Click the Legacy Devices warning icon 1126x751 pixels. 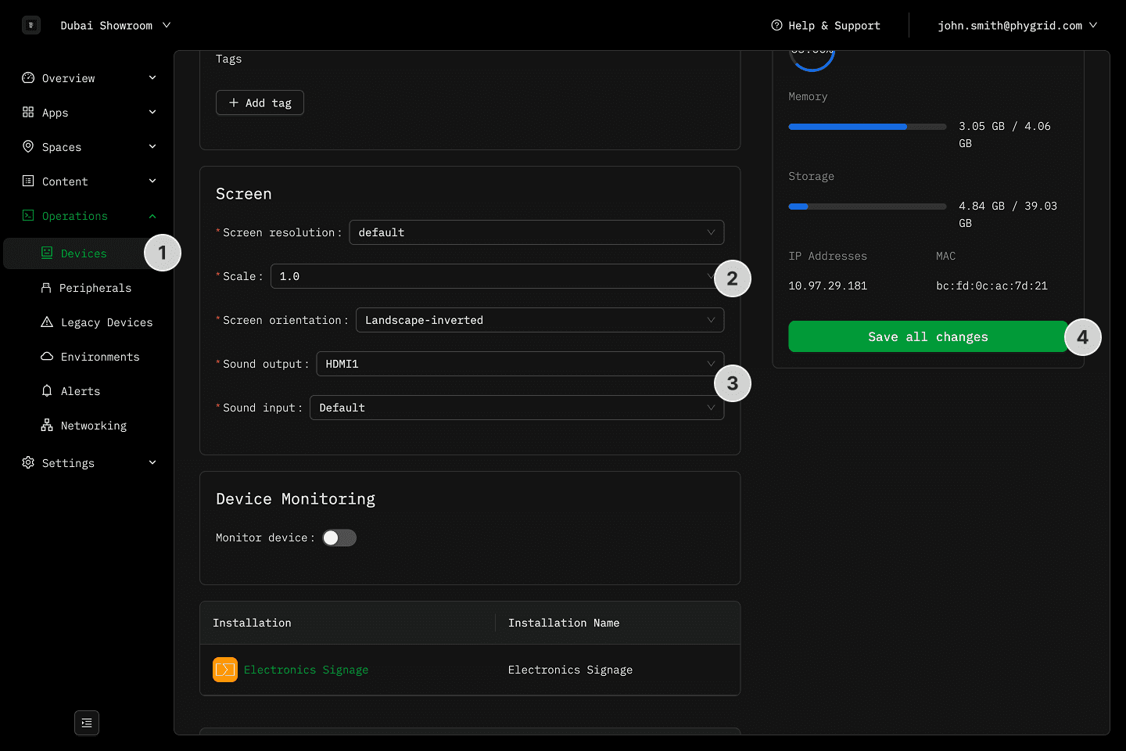[x=47, y=322]
